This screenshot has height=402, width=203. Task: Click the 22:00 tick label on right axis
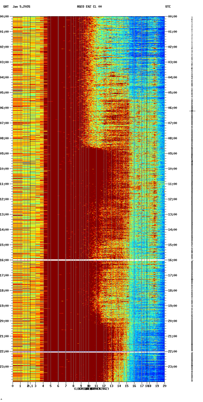pos(172,351)
